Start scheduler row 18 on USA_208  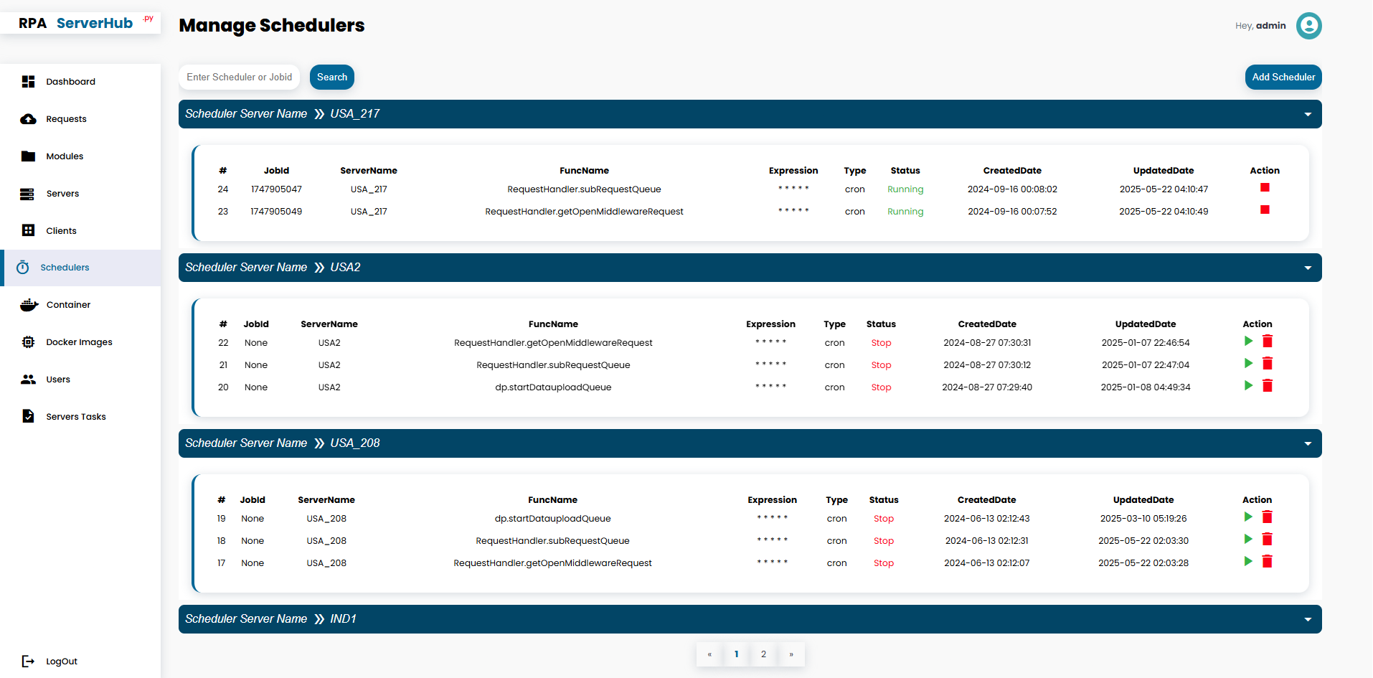(1248, 540)
